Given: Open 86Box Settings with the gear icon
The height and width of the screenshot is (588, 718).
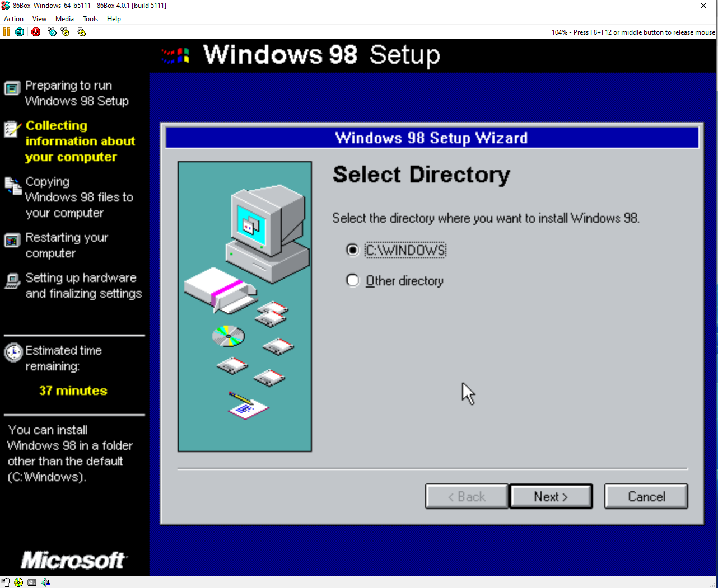Looking at the screenshot, I should (81, 32).
